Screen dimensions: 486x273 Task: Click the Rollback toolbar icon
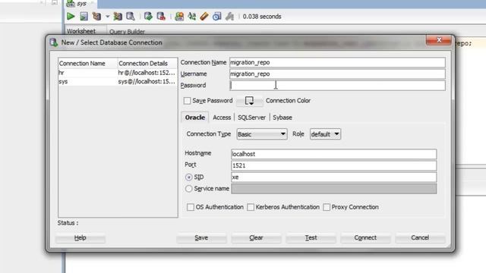point(161,17)
